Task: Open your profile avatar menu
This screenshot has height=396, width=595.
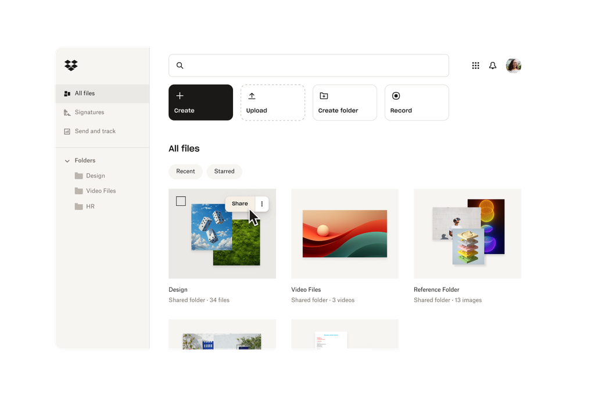Action: [513, 66]
